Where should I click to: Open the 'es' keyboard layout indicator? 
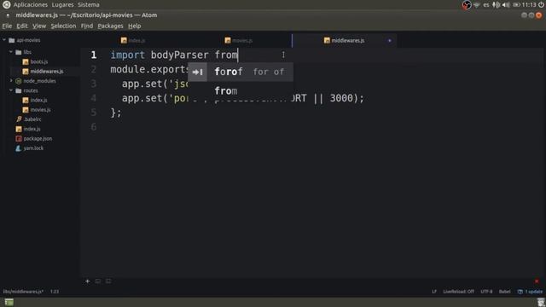click(486, 5)
